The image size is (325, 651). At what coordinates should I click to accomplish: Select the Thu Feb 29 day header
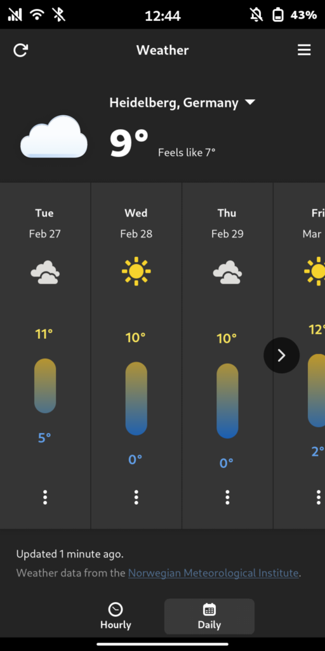(227, 223)
